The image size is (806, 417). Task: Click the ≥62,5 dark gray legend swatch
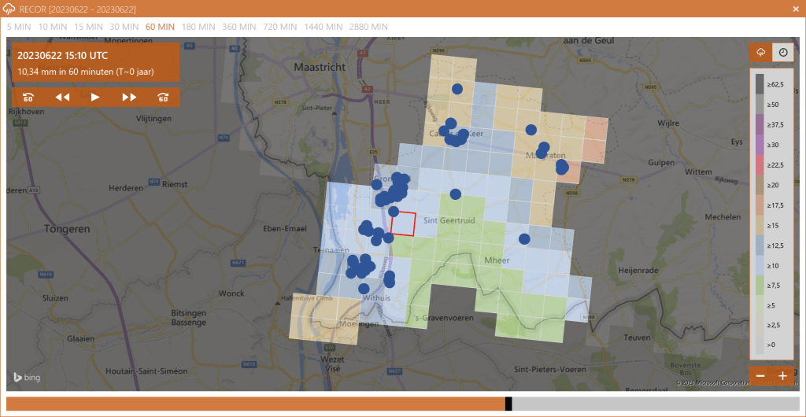click(x=760, y=83)
